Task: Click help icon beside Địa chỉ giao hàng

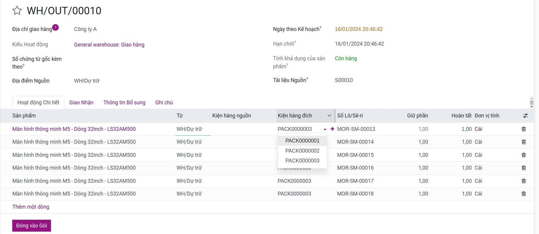Action: (55, 28)
